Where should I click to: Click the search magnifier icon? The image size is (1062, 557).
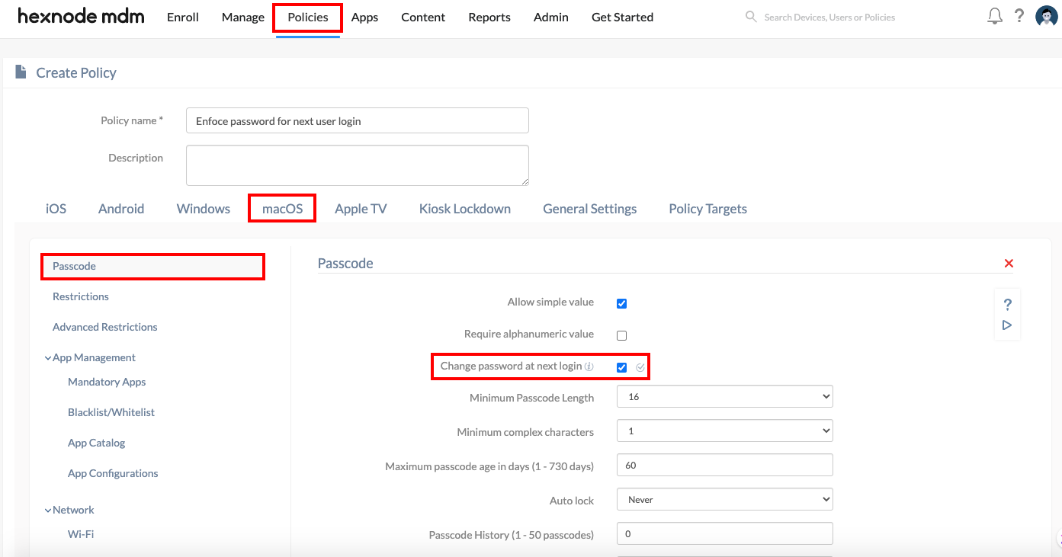tap(751, 17)
